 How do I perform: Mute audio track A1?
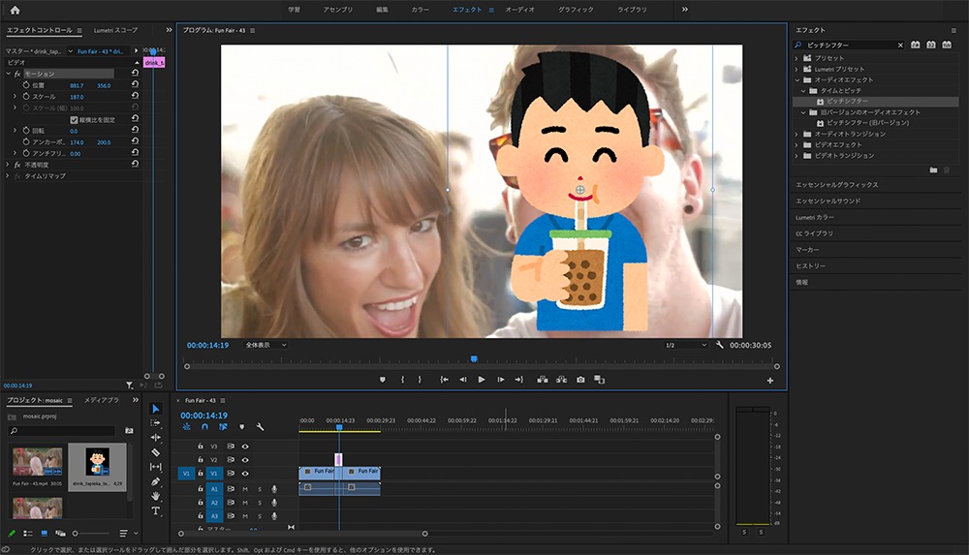click(245, 489)
